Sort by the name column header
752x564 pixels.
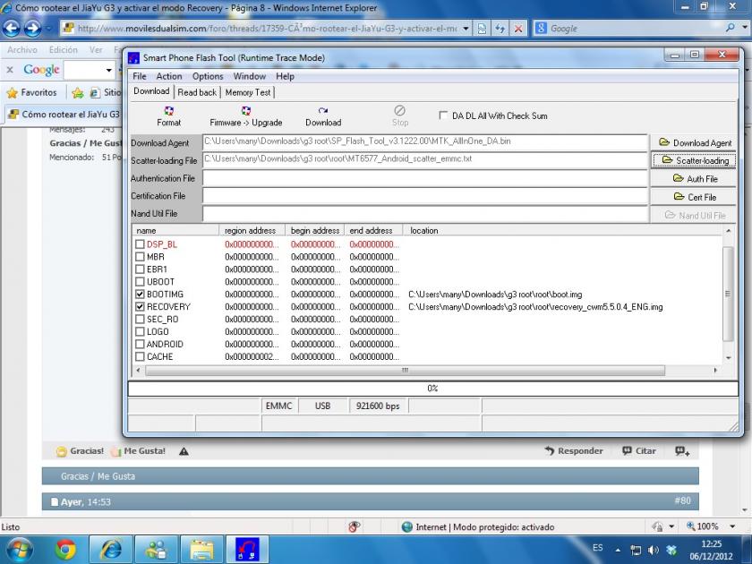tap(175, 230)
